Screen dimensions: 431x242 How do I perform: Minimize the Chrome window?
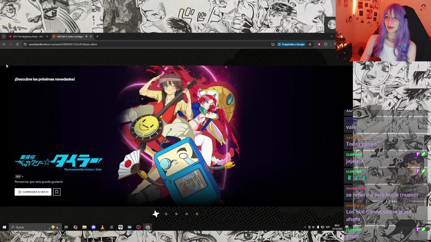click(332, 36)
